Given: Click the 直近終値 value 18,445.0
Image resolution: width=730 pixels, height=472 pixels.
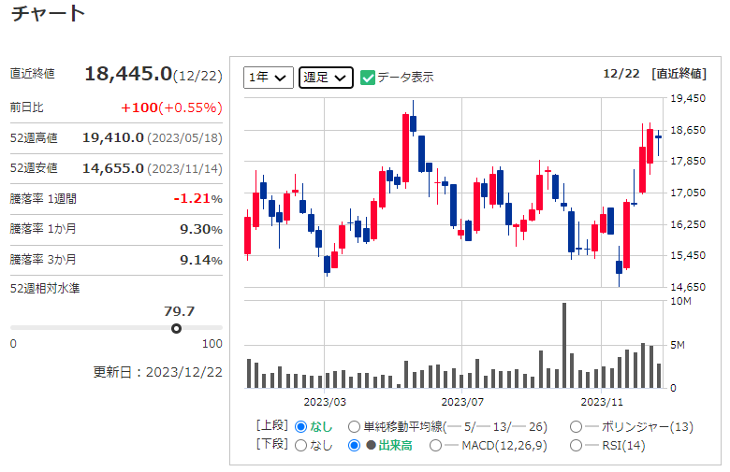Looking at the screenshot, I should coord(128,74).
